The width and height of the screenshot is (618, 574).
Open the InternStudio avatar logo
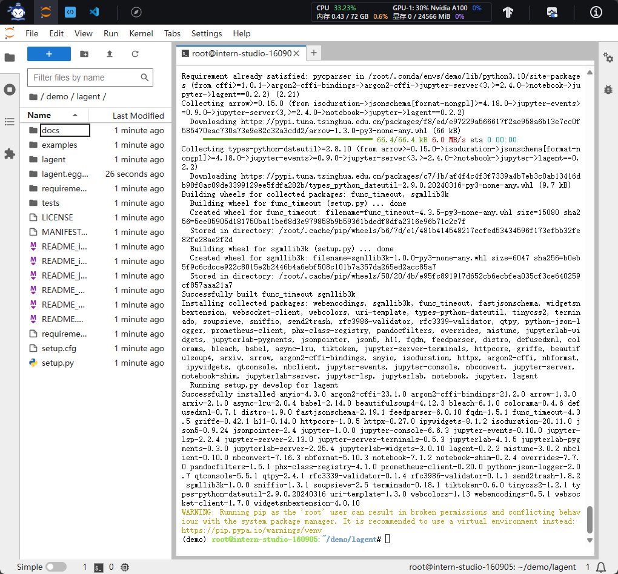(x=18, y=12)
